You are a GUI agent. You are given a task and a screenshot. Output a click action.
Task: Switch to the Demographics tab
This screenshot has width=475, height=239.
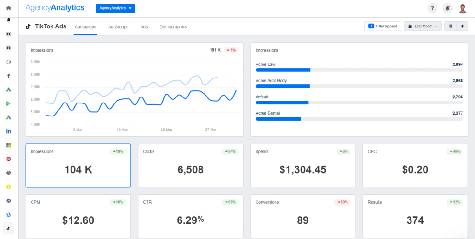coord(173,27)
